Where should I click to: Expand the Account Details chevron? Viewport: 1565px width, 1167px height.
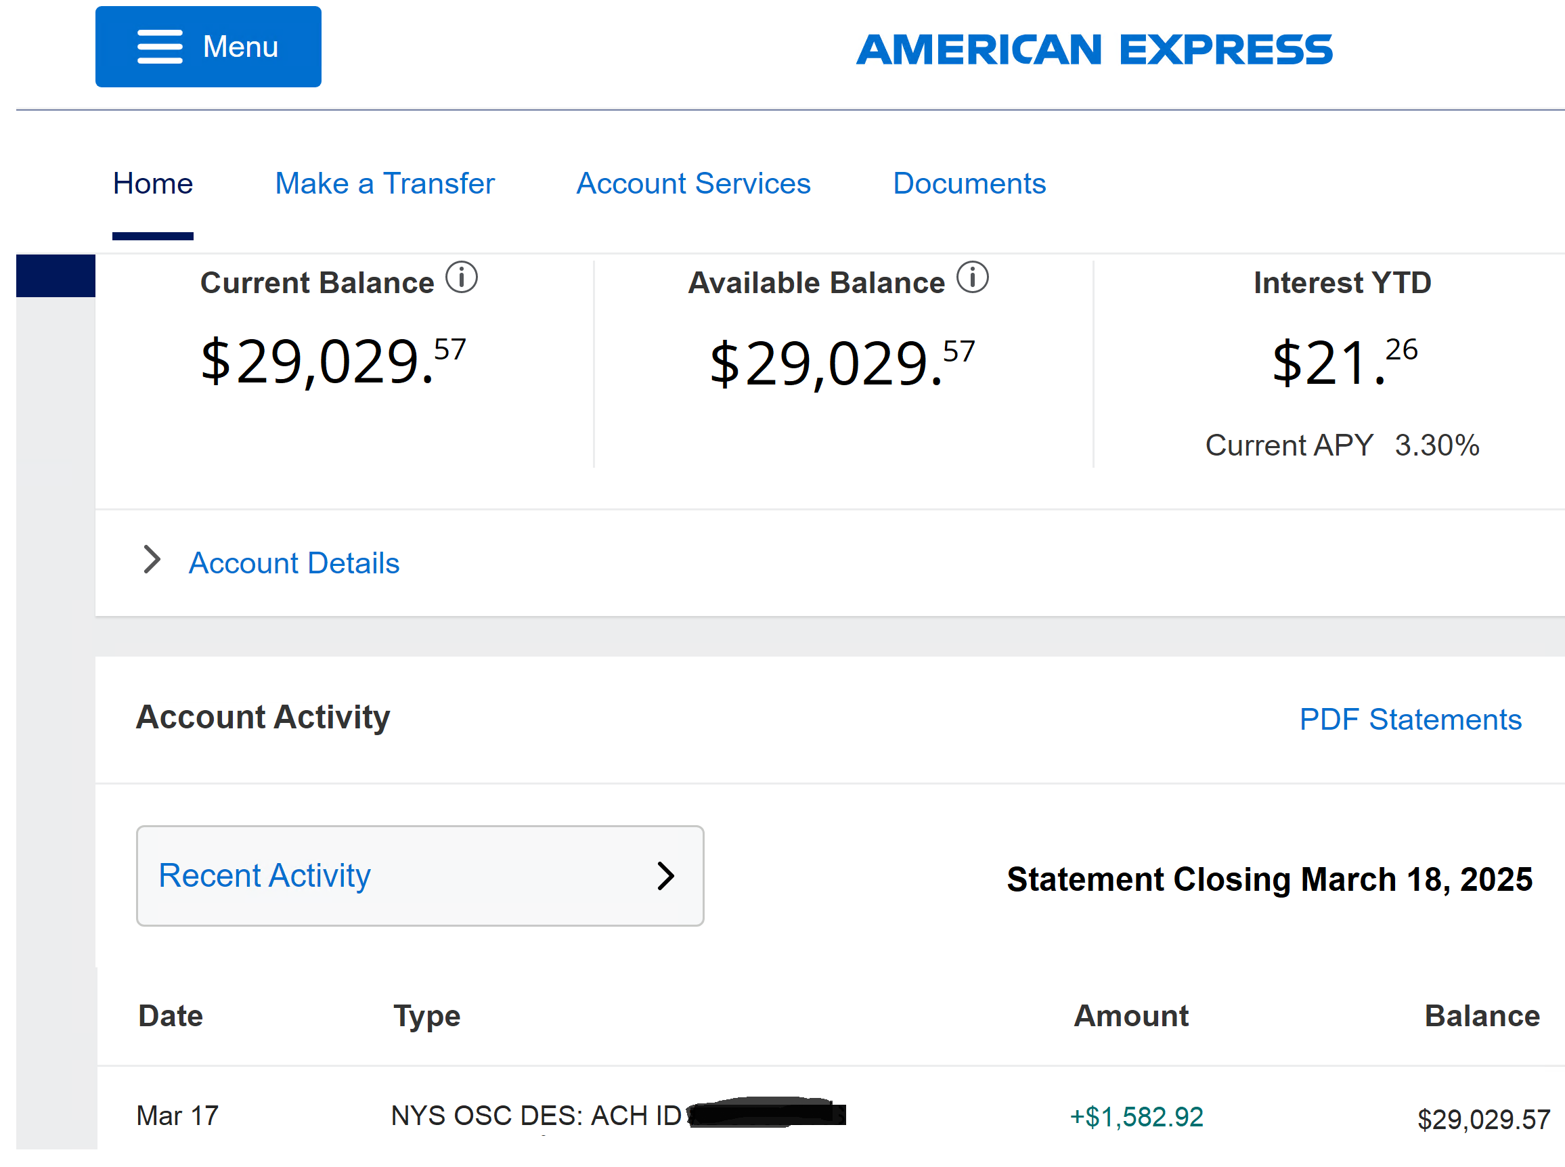coord(151,560)
